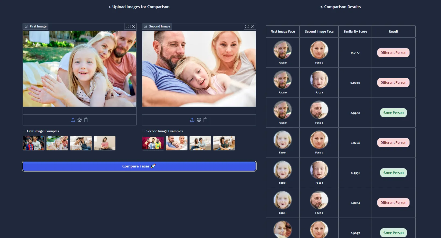Click similarity score 0.9897
This screenshot has width=441, height=238.
coord(355,233)
